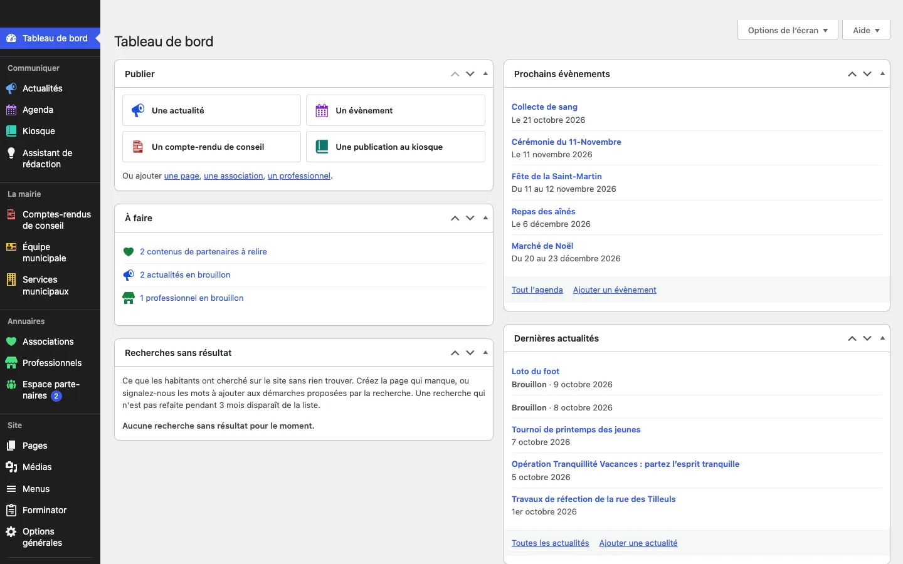
Task: Move the À faire panel down
Action: coord(470,218)
